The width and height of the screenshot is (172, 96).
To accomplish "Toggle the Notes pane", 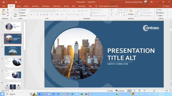I will 110,91.
